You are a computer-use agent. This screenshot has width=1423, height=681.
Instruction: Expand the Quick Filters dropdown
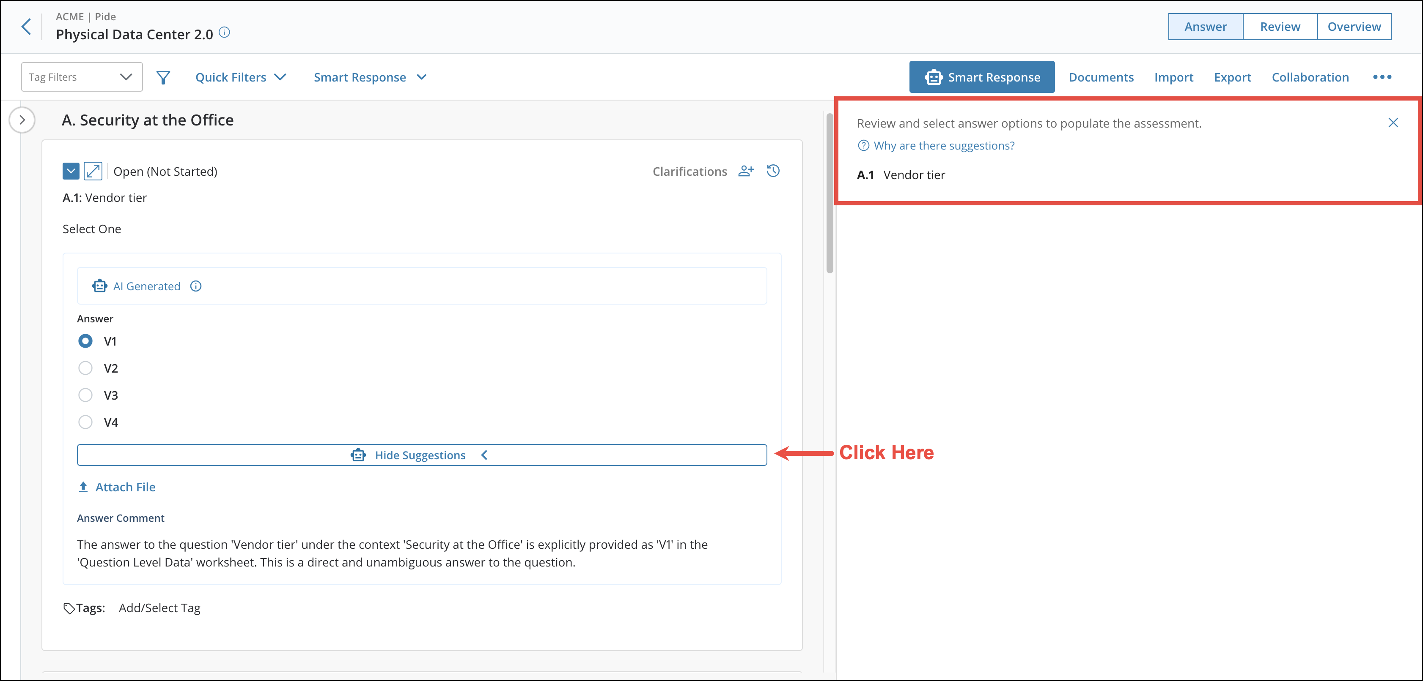(x=240, y=77)
